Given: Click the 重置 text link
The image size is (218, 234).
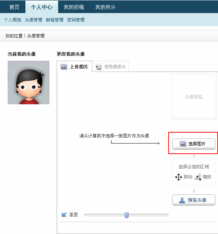Looking at the screenshot, I should [73, 215].
